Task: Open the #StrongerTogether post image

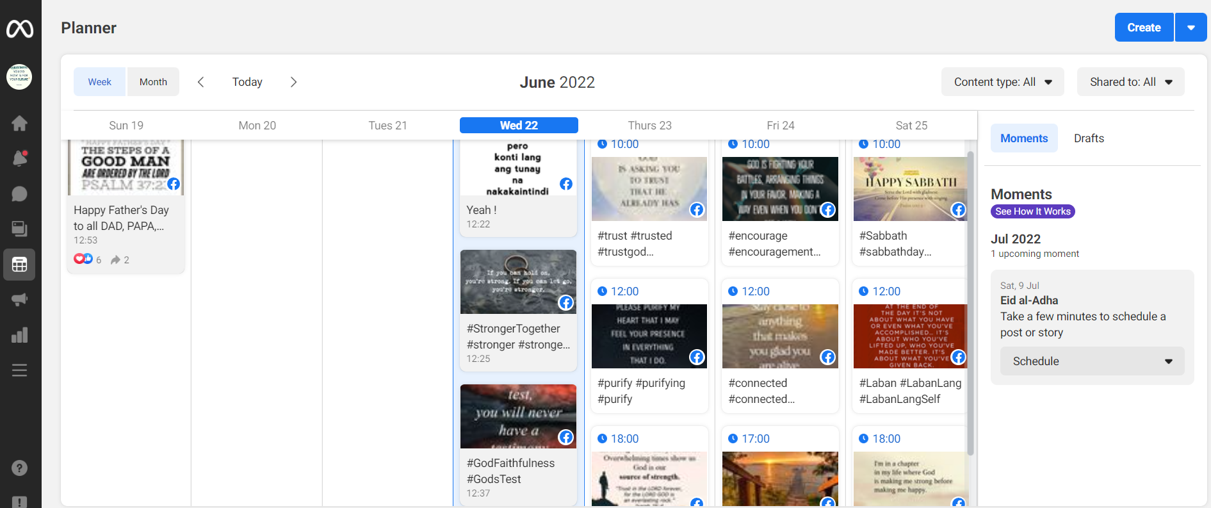Action: pos(518,282)
